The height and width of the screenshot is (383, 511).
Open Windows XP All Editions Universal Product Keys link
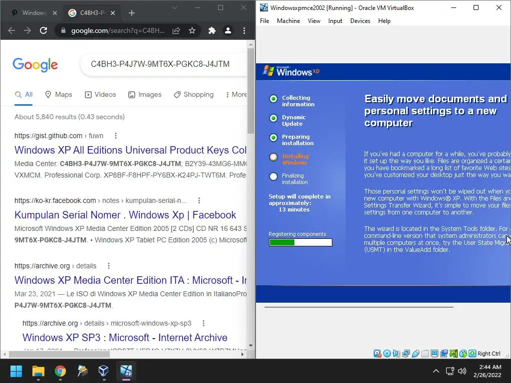[130, 150]
